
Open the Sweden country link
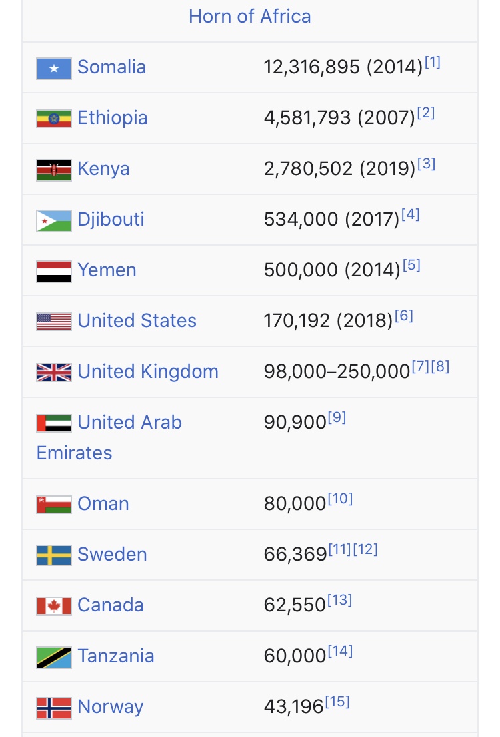pos(112,554)
